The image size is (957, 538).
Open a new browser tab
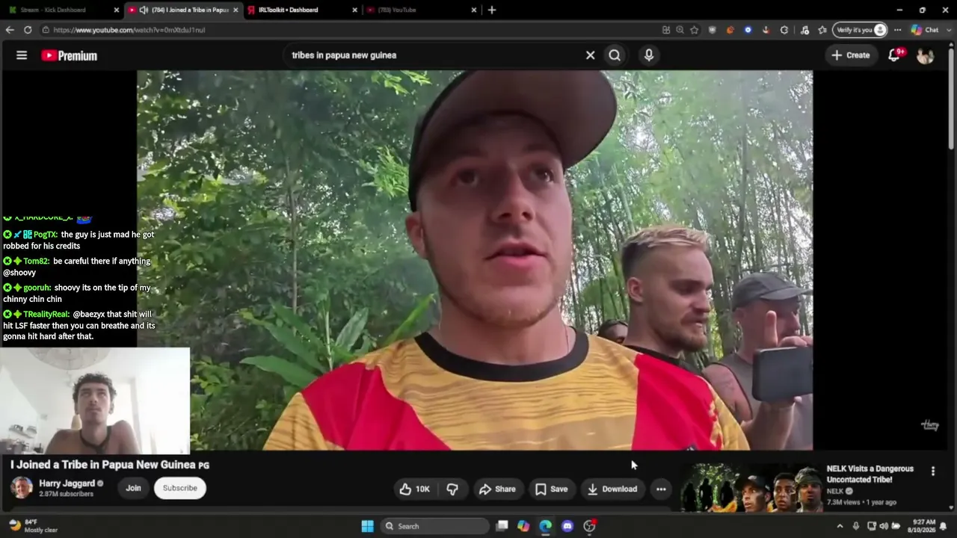(492, 10)
